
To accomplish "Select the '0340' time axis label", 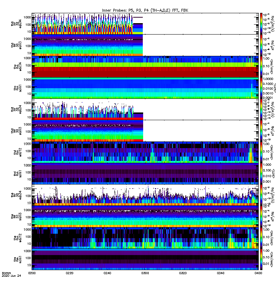I will click(x=220, y=273).
